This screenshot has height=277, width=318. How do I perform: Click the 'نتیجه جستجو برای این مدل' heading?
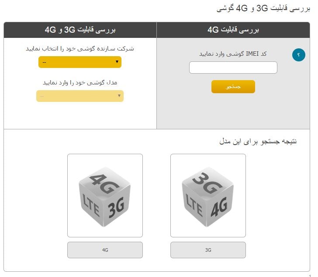[258, 141]
